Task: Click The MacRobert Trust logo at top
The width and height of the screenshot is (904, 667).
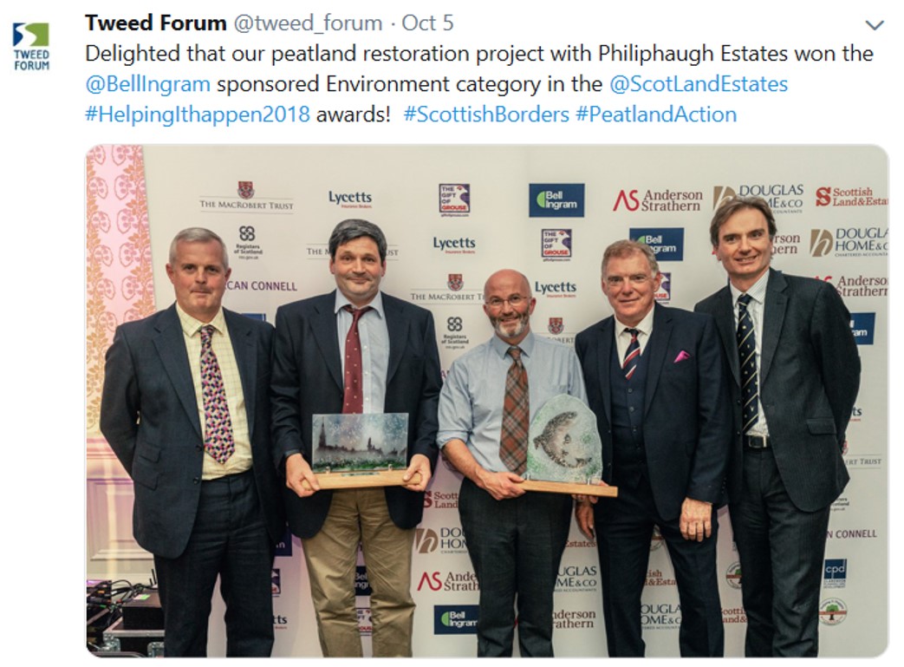Action: [246, 197]
